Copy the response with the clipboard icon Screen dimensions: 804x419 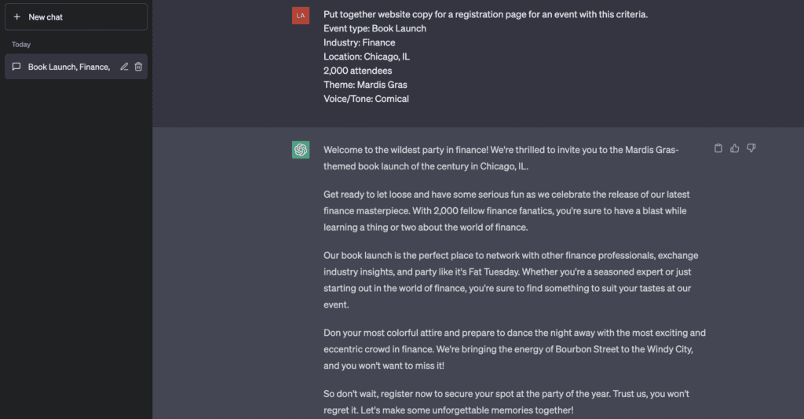[718, 148]
